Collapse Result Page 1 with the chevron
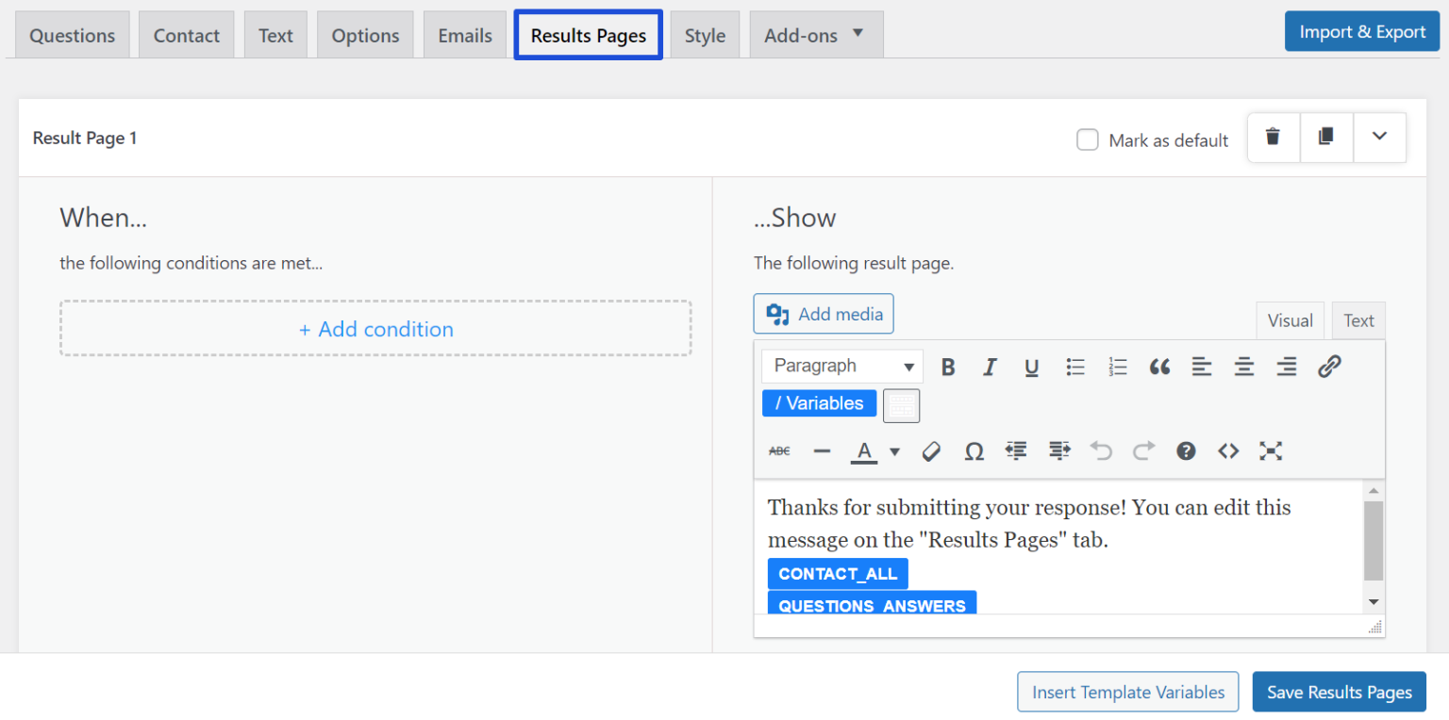The image size is (1449, 720). 1379,138
